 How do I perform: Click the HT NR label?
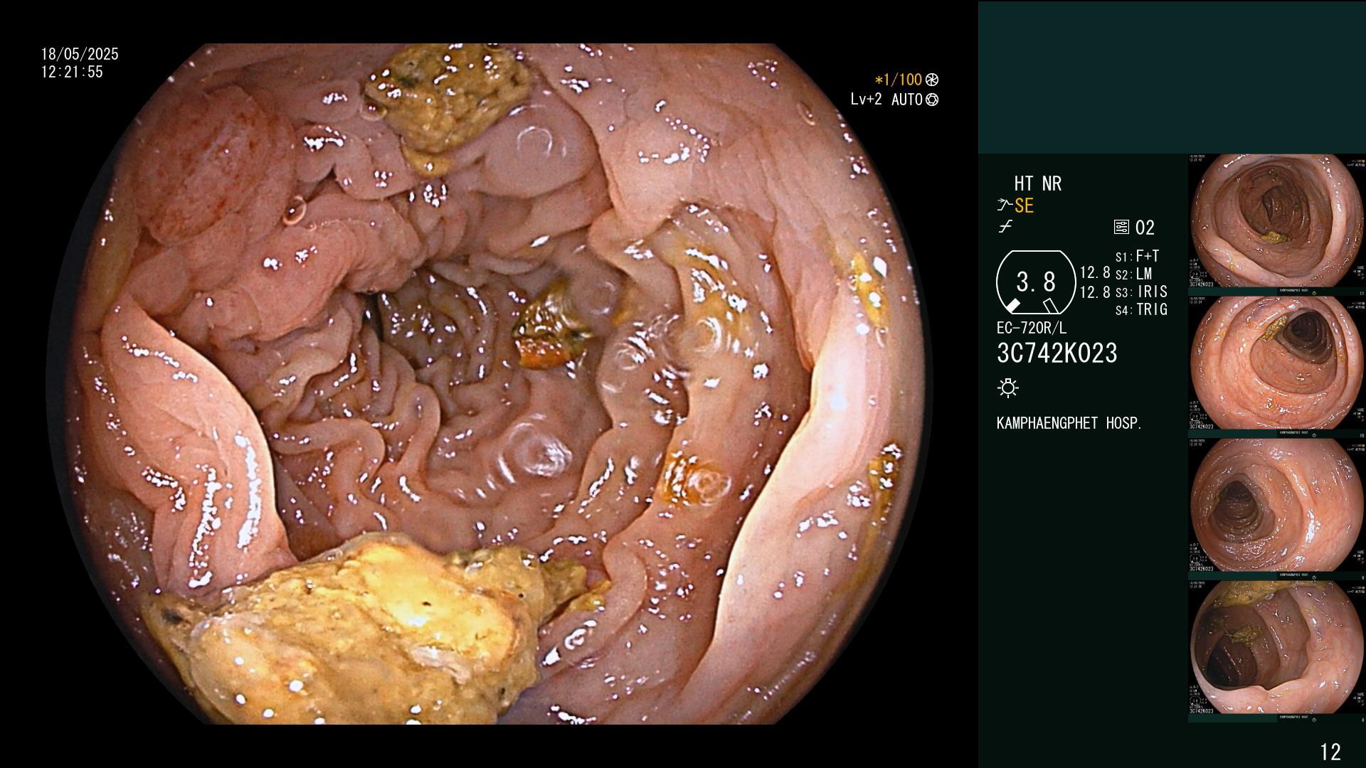coord(1038,183)
